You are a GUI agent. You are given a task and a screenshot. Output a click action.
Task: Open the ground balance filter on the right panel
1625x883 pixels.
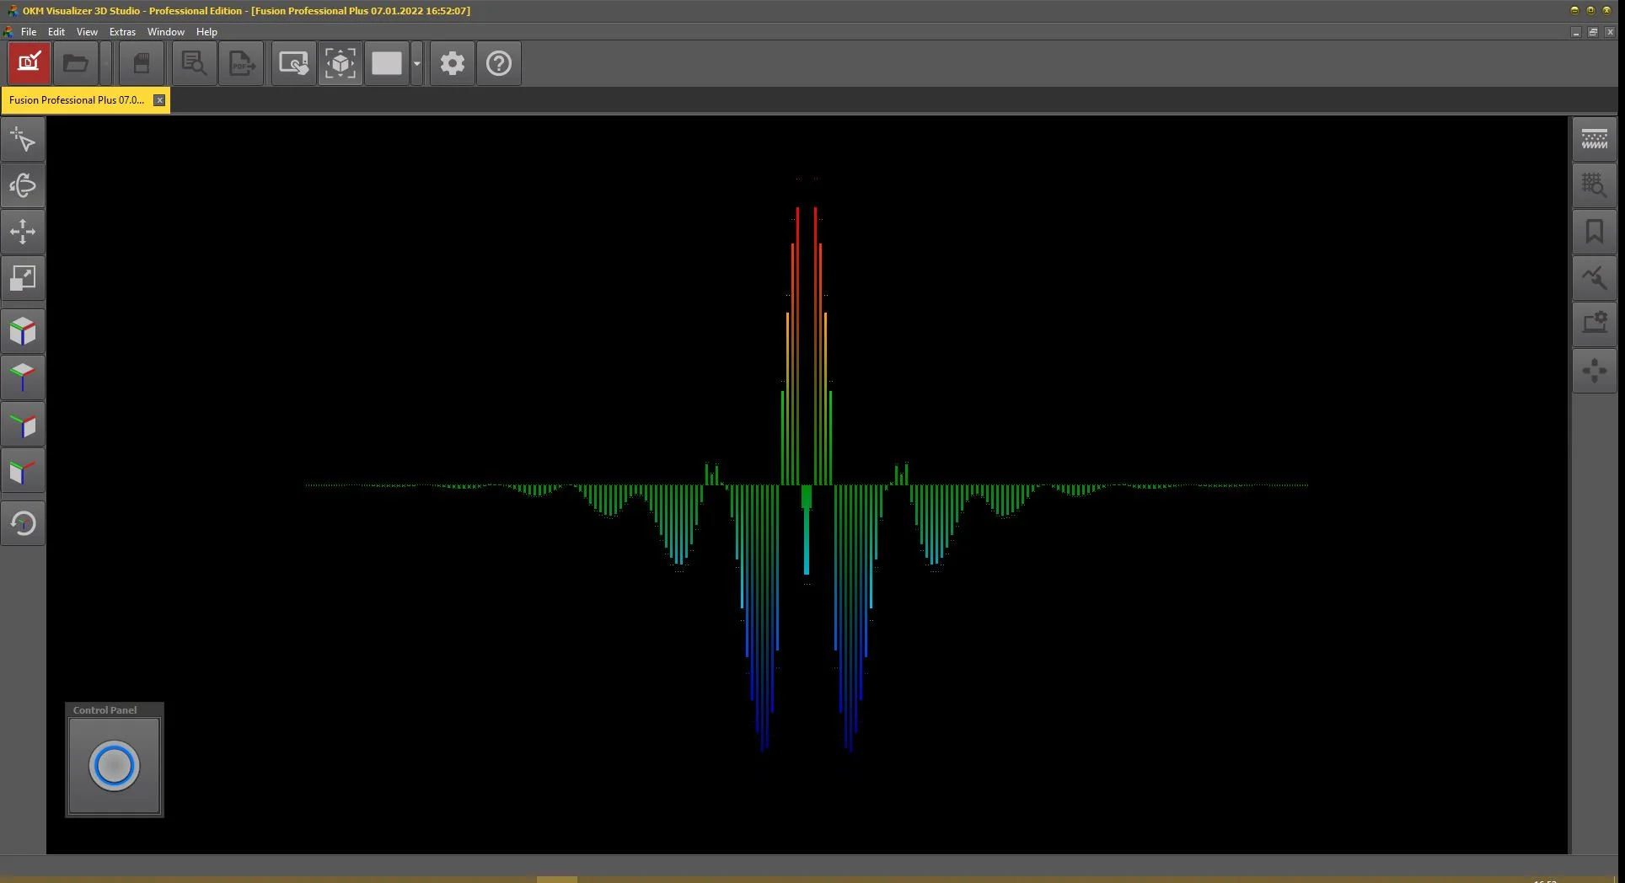coord(1595,139)
